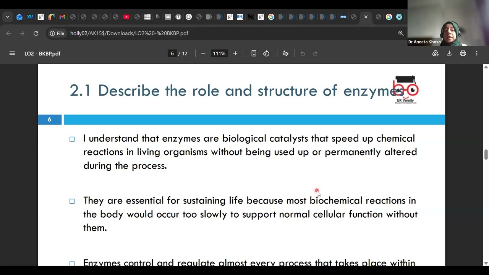Click the LO2 - BKBP.pdf document title
The height and width of the screenshot is (275, 489).
[42, 53]
